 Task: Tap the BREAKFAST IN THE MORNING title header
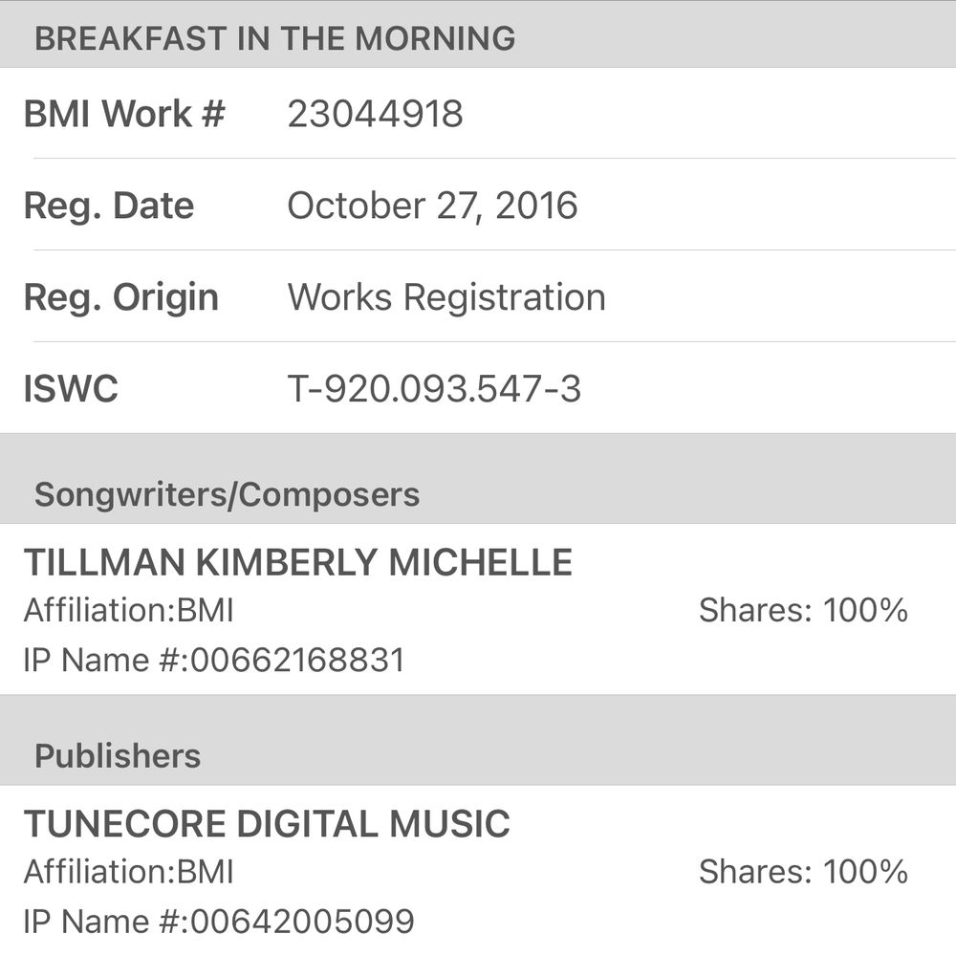pyautogui.click(x=274, y=39)
